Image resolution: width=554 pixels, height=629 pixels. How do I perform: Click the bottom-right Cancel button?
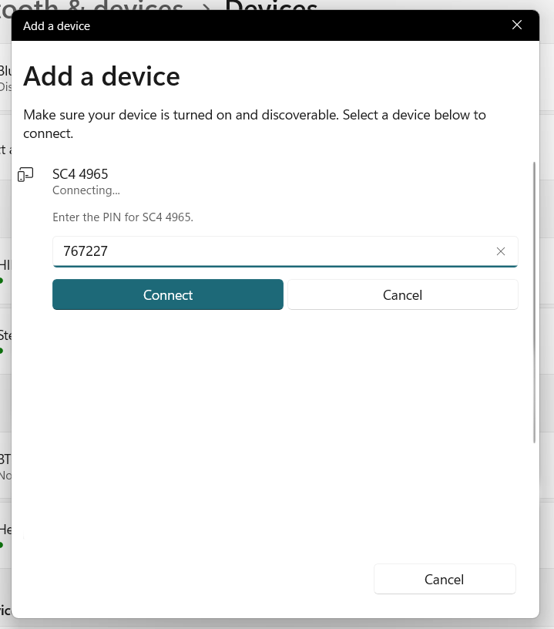pyautogui.click(x=444, y=579)
